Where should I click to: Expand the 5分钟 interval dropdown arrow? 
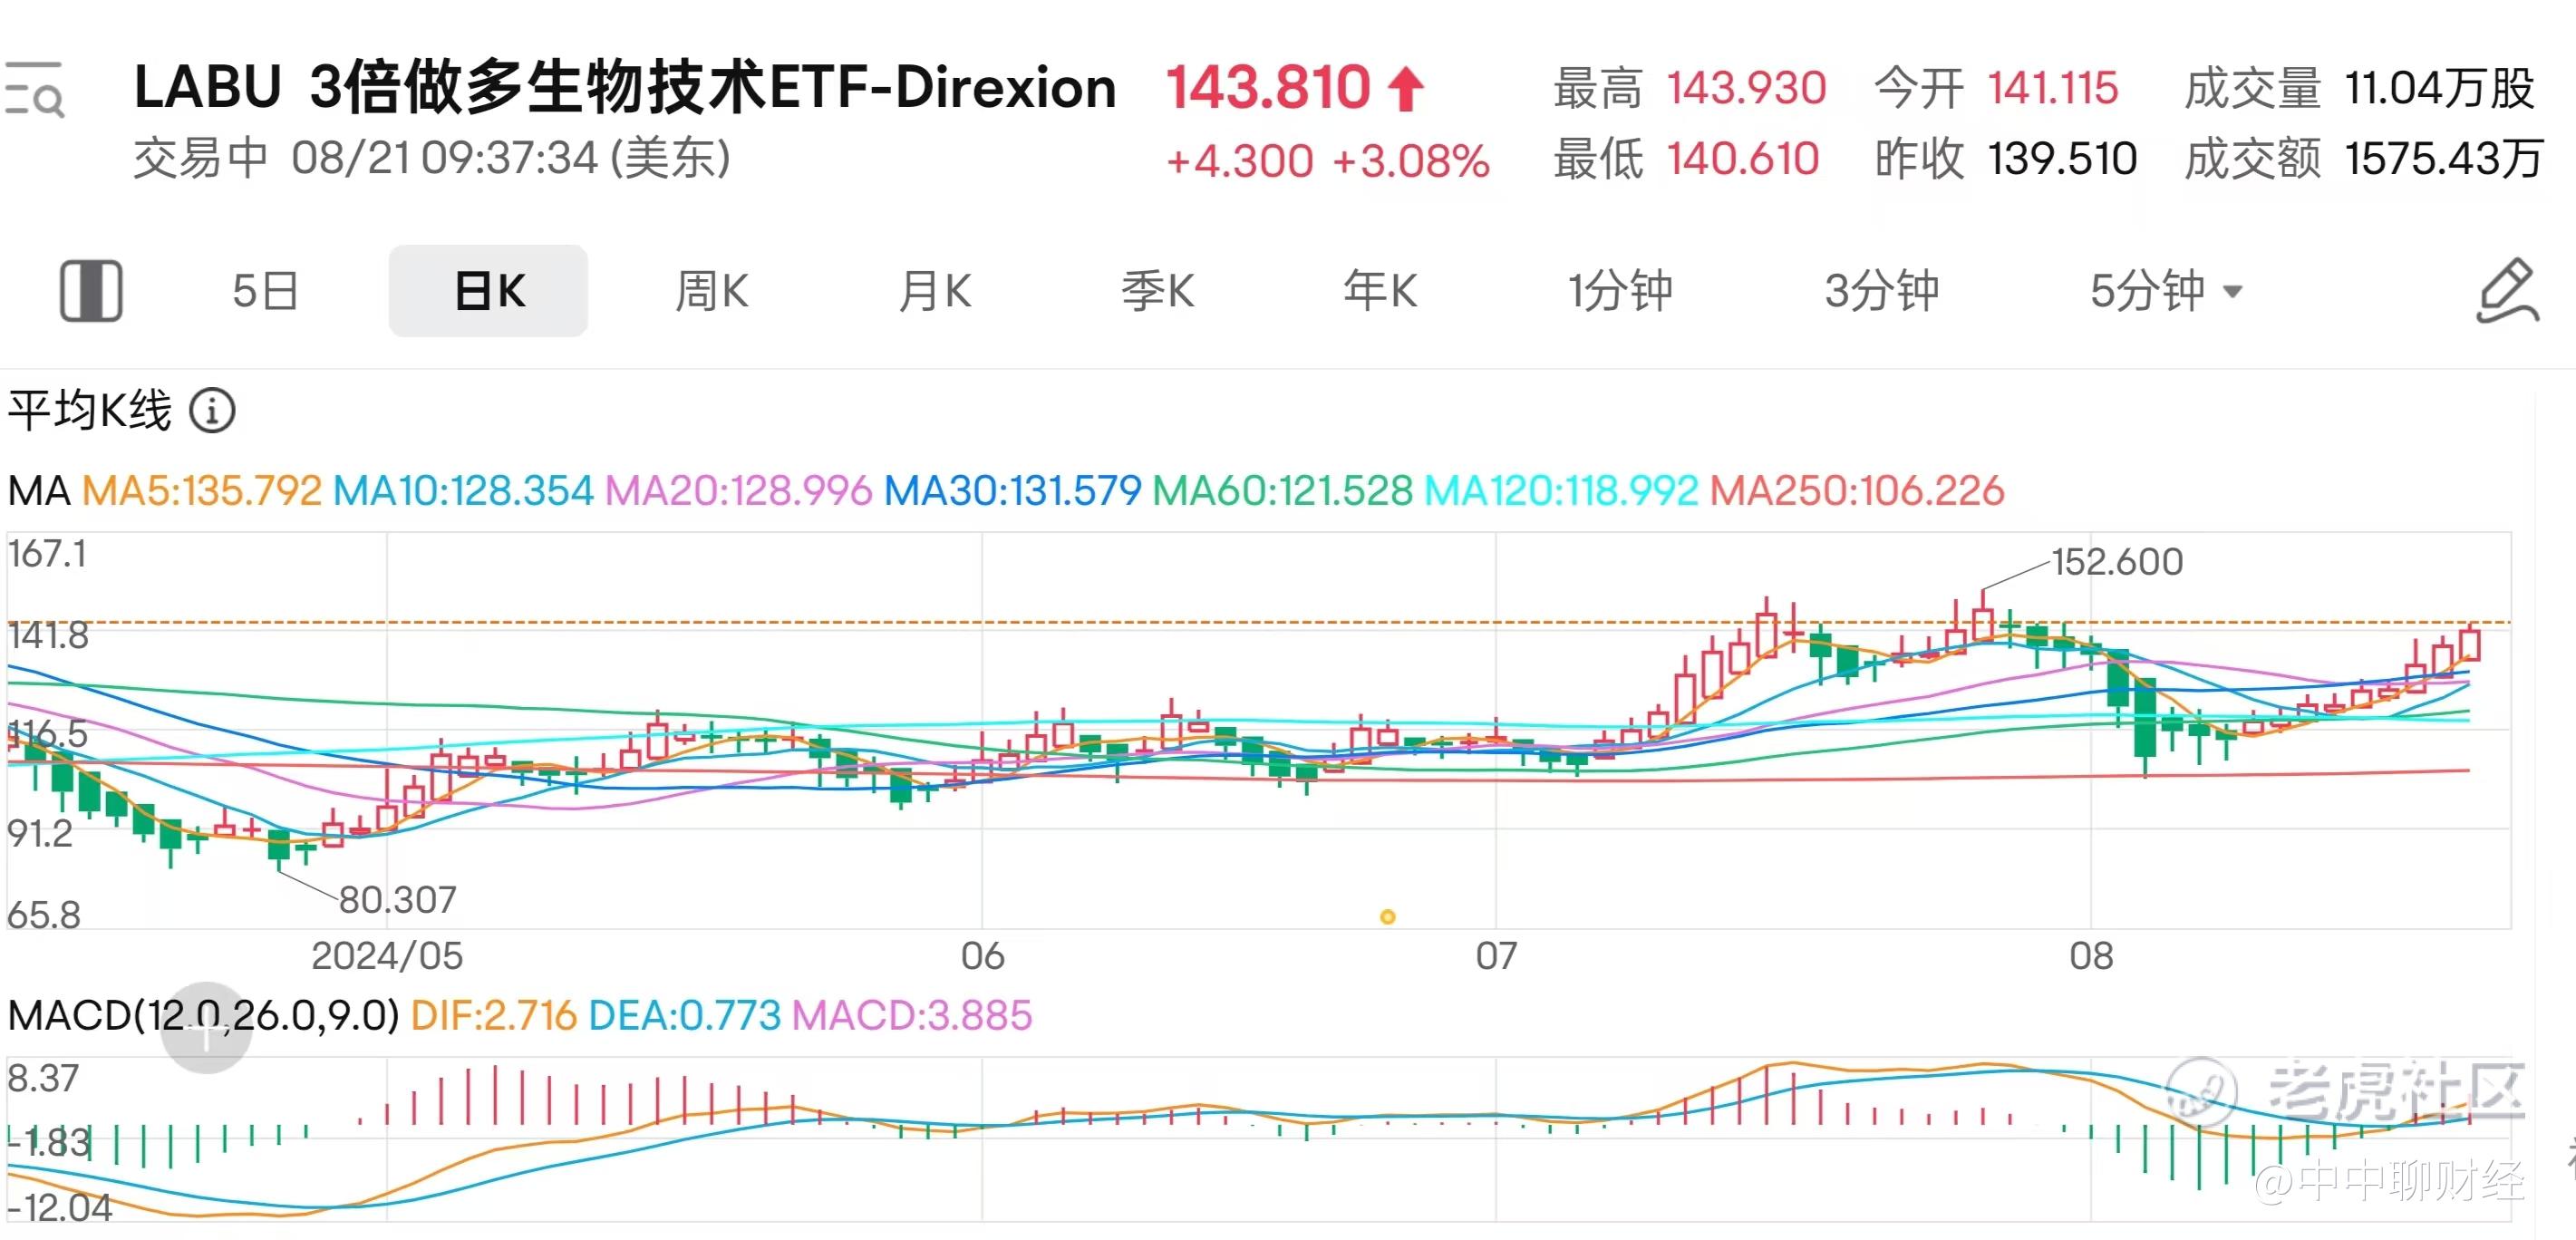click(x=2233, y=292)
